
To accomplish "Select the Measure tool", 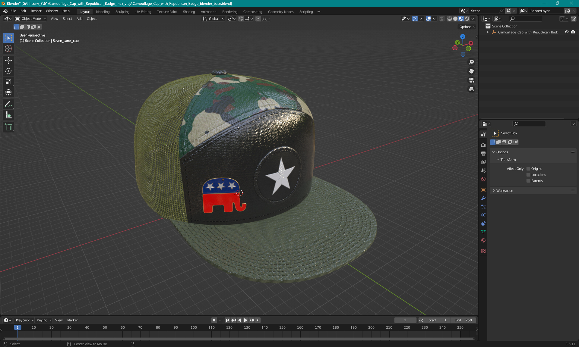I will [8, 115].
